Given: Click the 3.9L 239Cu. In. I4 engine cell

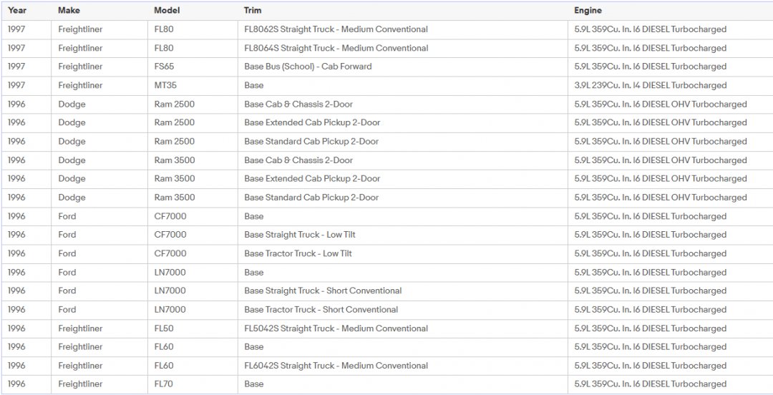Looking at the screenshot, I should [x=650, y=85].
